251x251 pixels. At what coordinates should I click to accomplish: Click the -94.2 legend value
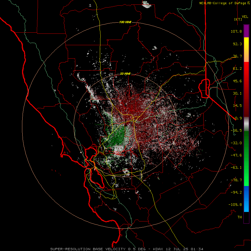(236, 192)
